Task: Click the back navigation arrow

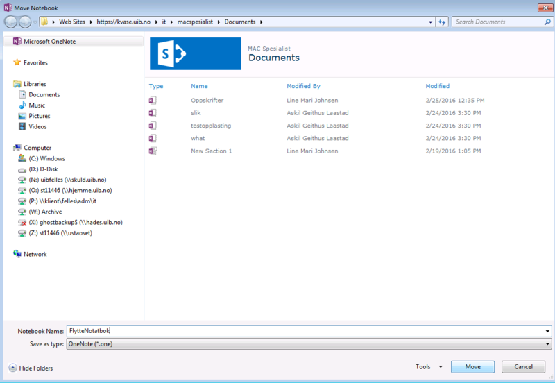Action: click(x=10, y=22)
